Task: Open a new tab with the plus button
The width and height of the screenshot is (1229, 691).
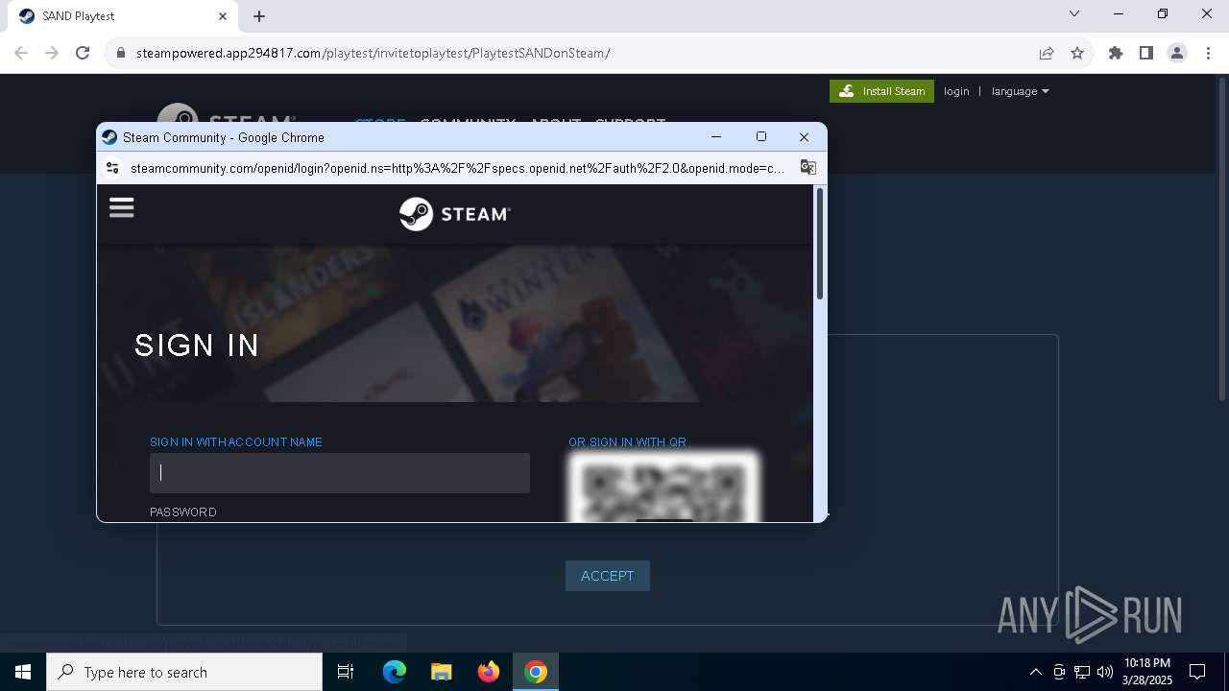Action: 259,16
